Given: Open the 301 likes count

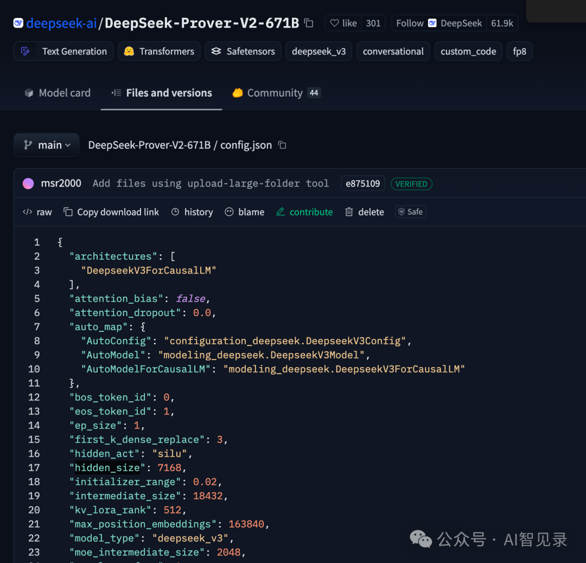Looking at the screenshot, I should click(373, 23).
